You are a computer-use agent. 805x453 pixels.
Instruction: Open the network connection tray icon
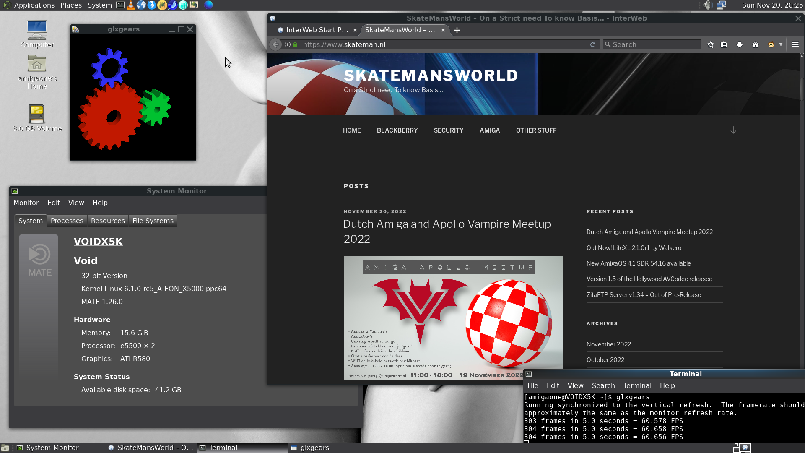coord(721,5)
